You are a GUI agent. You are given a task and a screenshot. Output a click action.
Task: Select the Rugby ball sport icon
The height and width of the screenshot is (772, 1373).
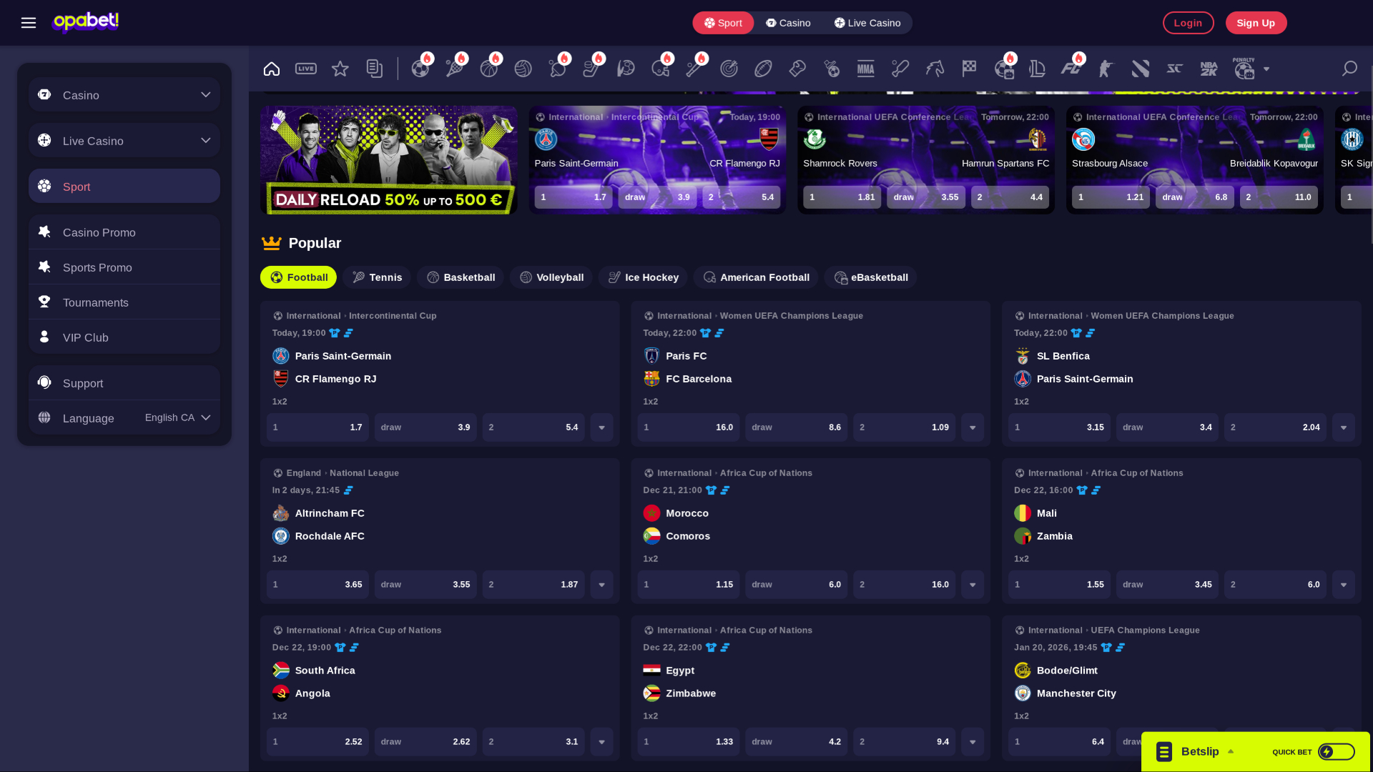tap(763, 69)
